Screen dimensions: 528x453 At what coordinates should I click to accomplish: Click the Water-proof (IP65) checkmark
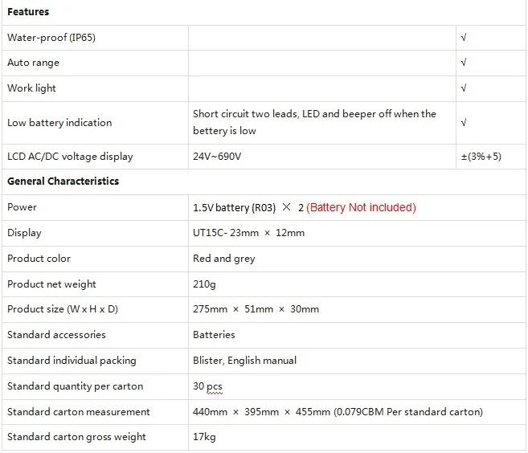pos(464,38)
